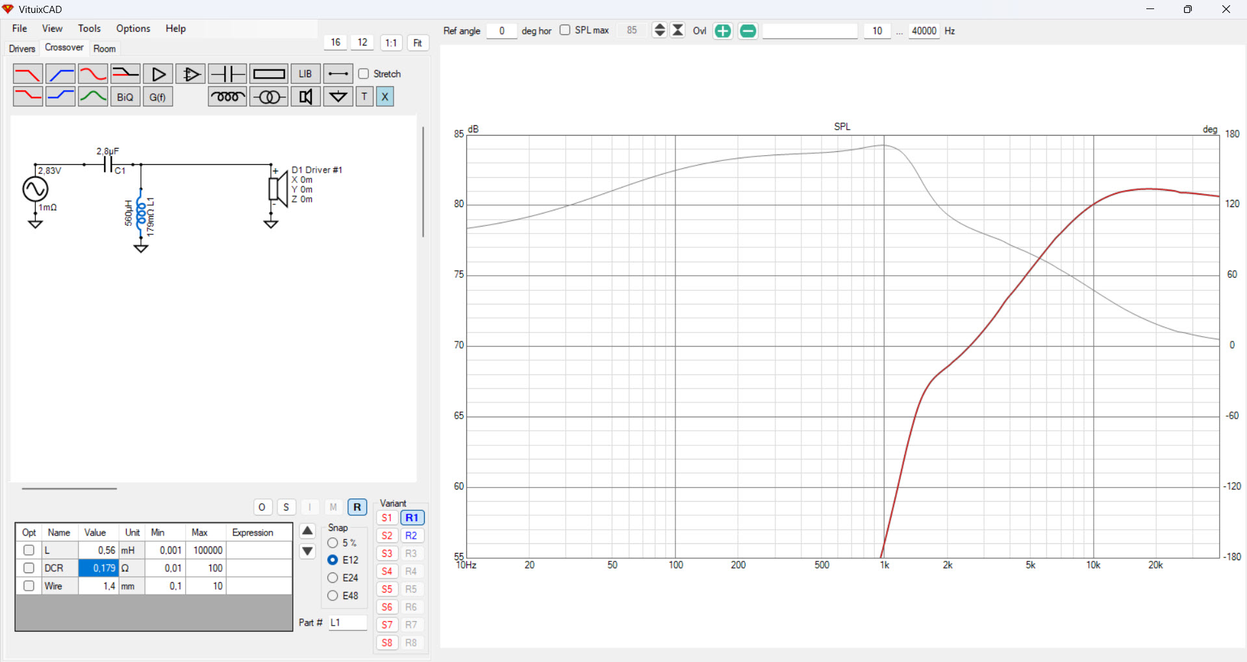Move the parameter up with the arrow
Screen dimensions: 1247x662
[308, 531]
